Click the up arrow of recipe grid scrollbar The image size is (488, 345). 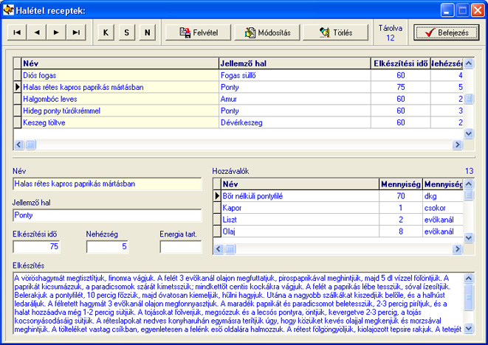click(469, 63)
